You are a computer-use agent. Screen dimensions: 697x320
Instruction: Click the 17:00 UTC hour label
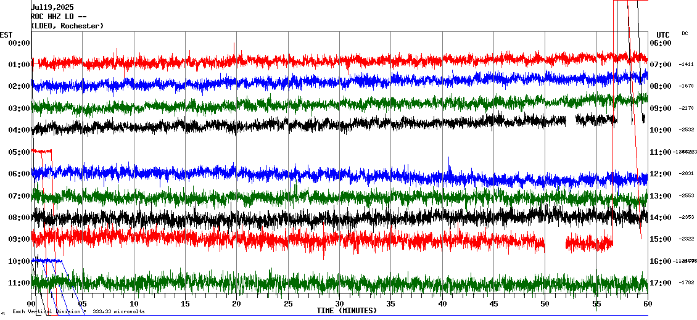click(661, 283)
